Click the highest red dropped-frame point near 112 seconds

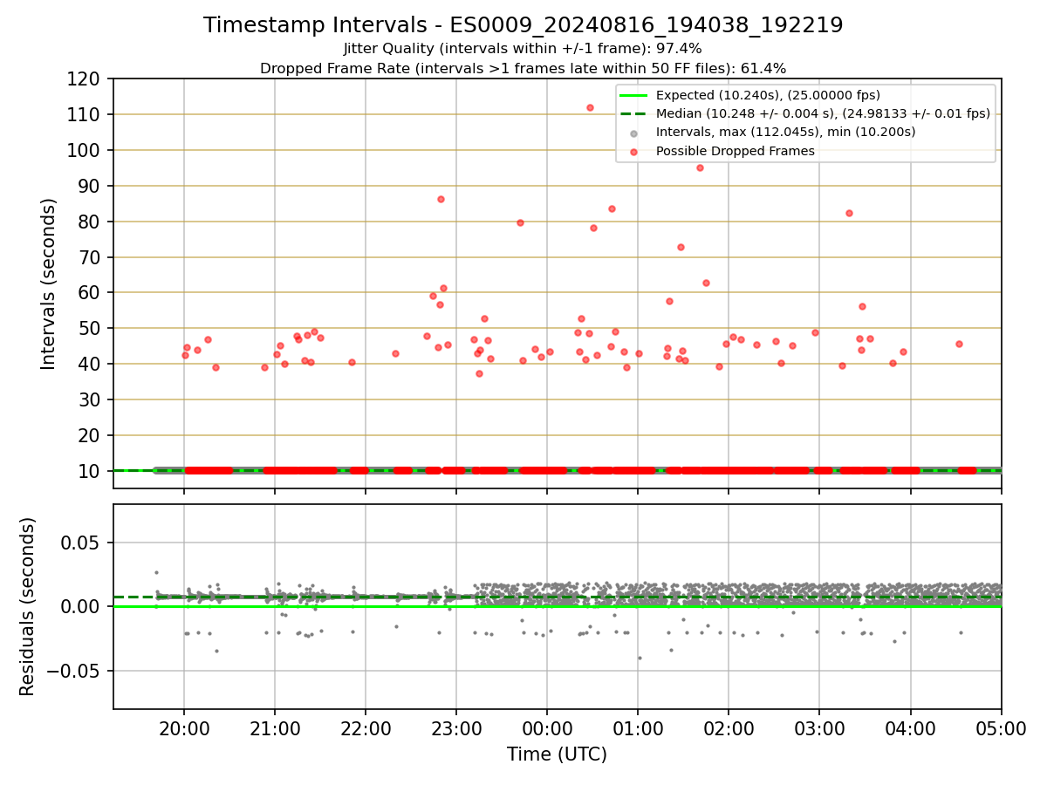point(590,107)
